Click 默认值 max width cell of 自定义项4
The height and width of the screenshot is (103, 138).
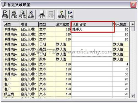(63, 44)
